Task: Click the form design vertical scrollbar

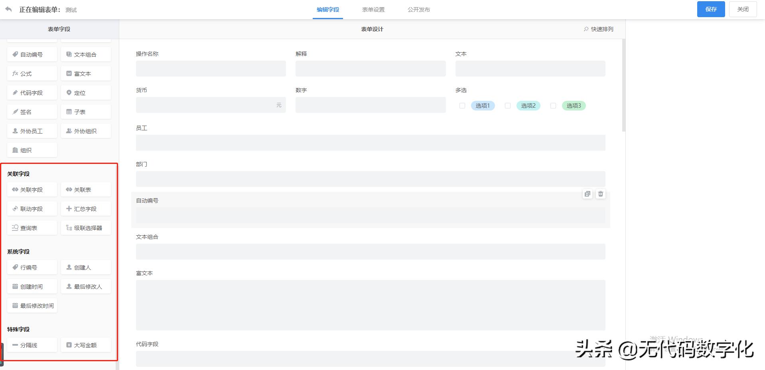Action: [623, 85]
